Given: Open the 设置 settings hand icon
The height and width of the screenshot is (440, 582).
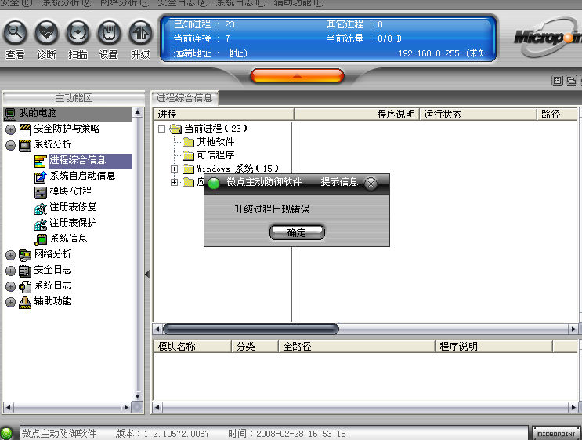Looking at the screenshot, I should click(x=109, y=33).
